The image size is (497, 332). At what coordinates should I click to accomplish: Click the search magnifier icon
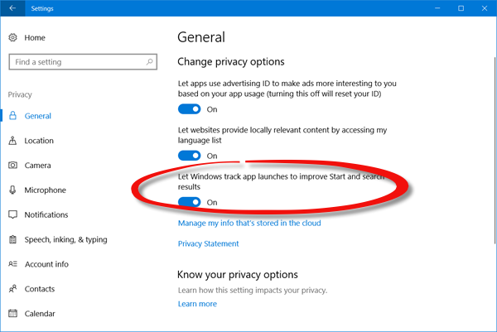[149, 62]
